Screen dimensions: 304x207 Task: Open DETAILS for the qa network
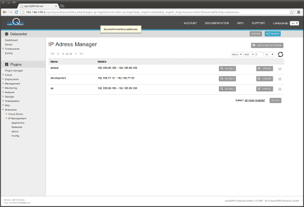(x=227, y=89)
